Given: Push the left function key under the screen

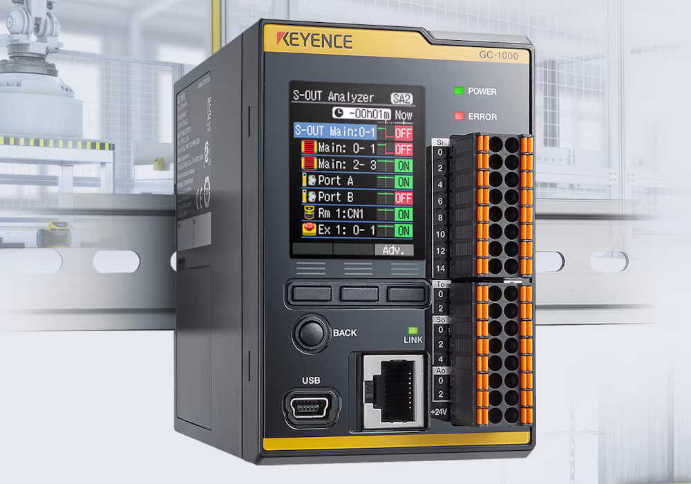Looking at the screenshot, I should [x=312, y=294].
